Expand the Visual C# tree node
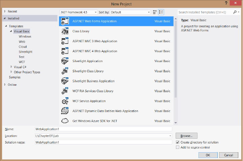The height and width of the screenshot is (161, 243). 11,67
